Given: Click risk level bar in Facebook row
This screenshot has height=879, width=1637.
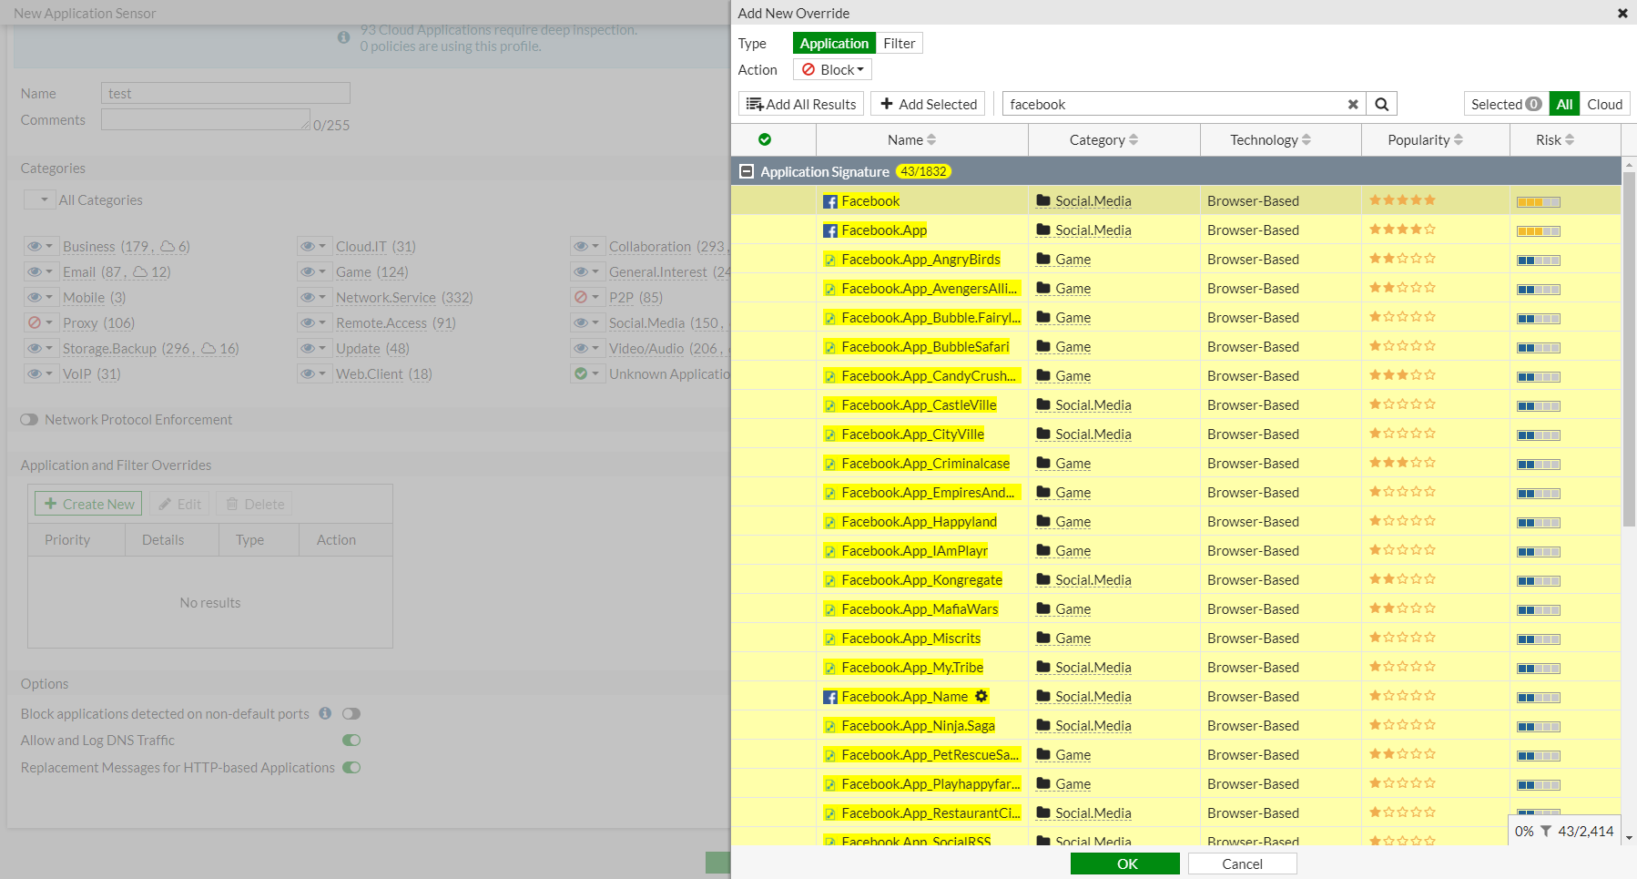Looking at the screenshot, I should tap(1539, 202).
